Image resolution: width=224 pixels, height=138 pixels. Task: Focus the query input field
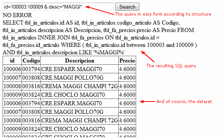tap(58, 7)
